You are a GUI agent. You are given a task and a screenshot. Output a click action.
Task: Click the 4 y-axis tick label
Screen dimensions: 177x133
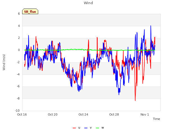(19, 26)
